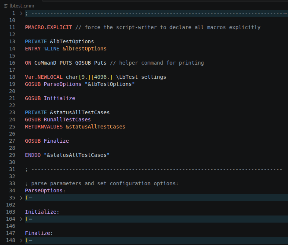Expand the folded Finalize block at line 148
This screenshot has width=288, height=245.
(21, 241)
